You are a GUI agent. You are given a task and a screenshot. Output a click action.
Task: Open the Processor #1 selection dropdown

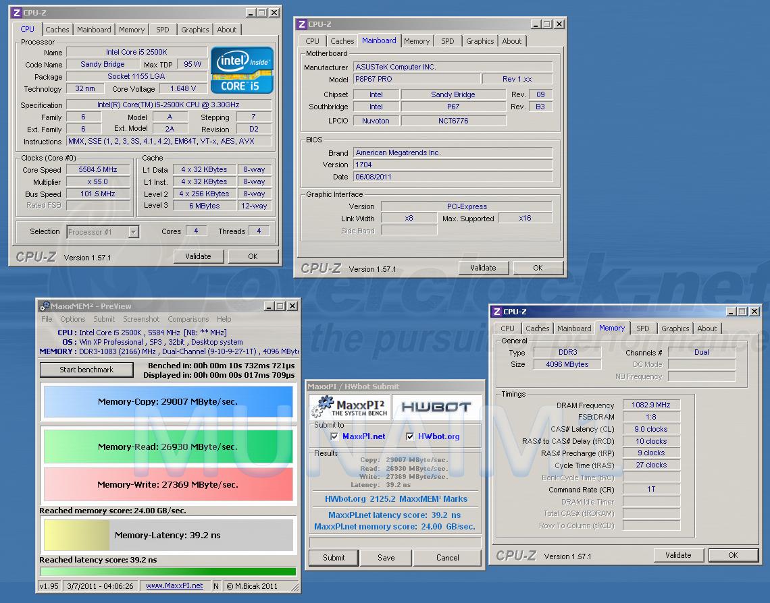133,232
